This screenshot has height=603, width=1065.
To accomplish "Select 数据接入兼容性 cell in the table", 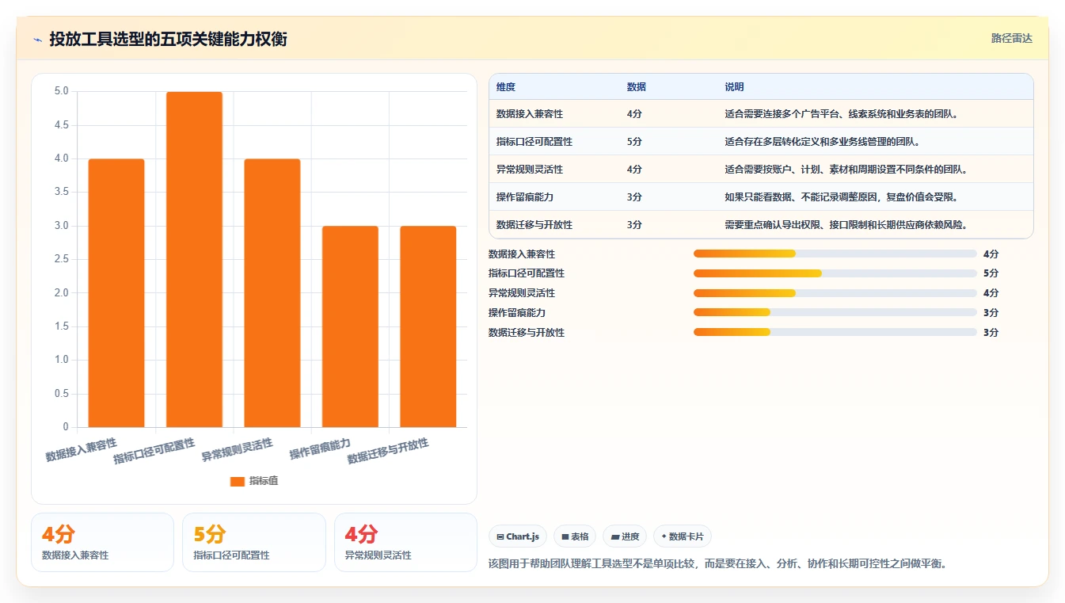I will (x=530, y=114).
